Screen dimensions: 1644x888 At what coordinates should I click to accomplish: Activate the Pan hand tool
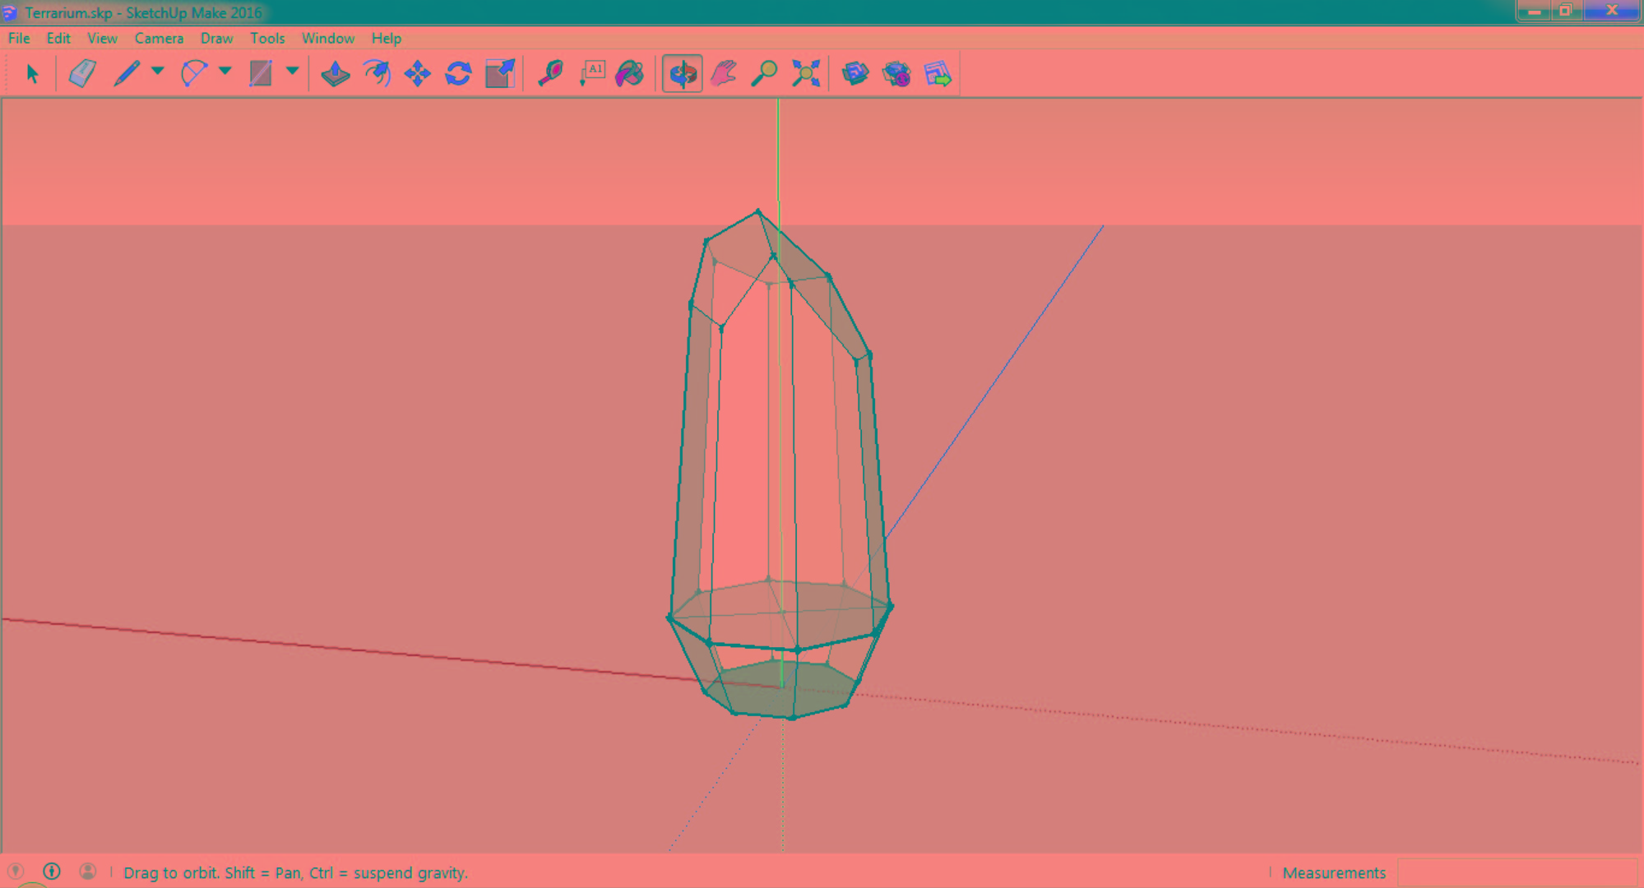pyautogui.click(x=724, y=73)
